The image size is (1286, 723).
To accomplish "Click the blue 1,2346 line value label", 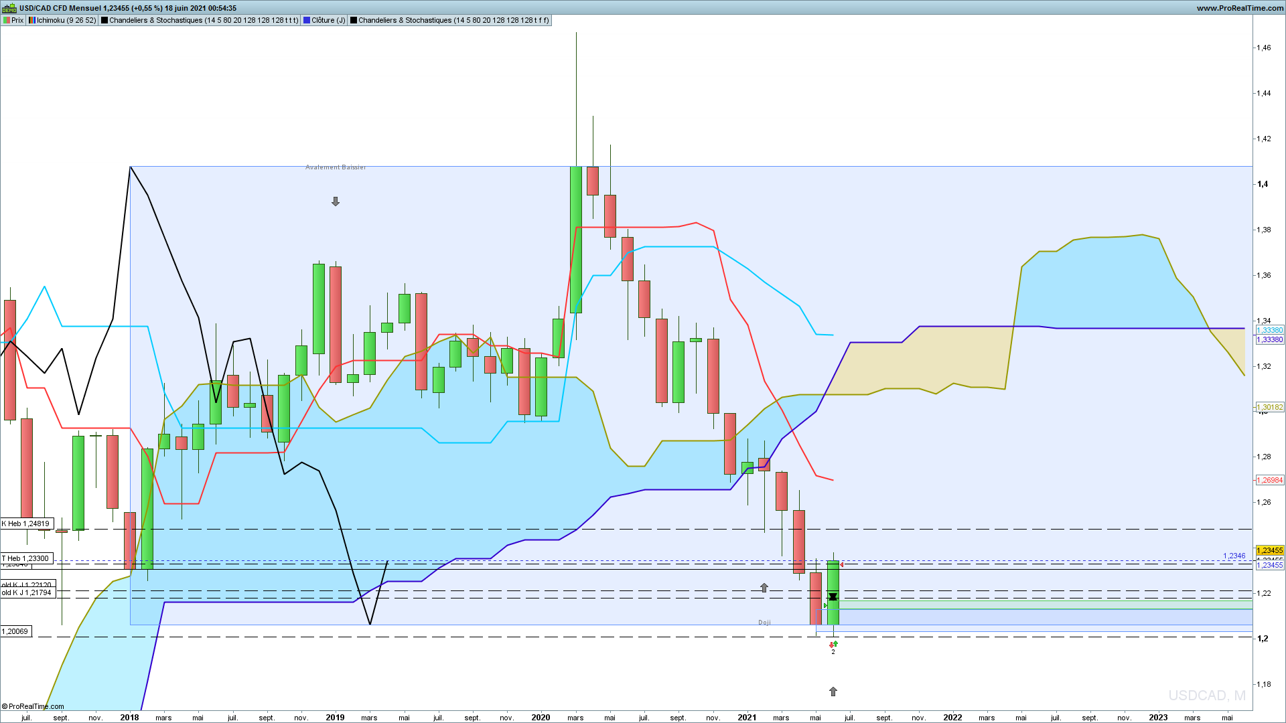I will click(x=1234, y=556).
